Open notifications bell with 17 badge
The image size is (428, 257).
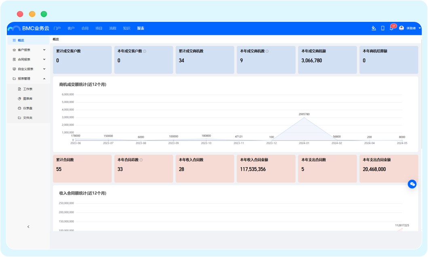click(x=391, y=28)
